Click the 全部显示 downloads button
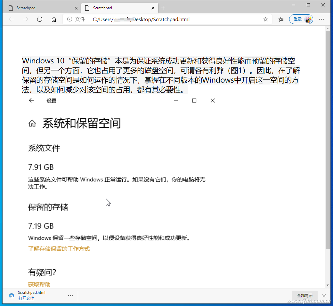The height and width of the screenshot is (306, 333). (305, 295)
